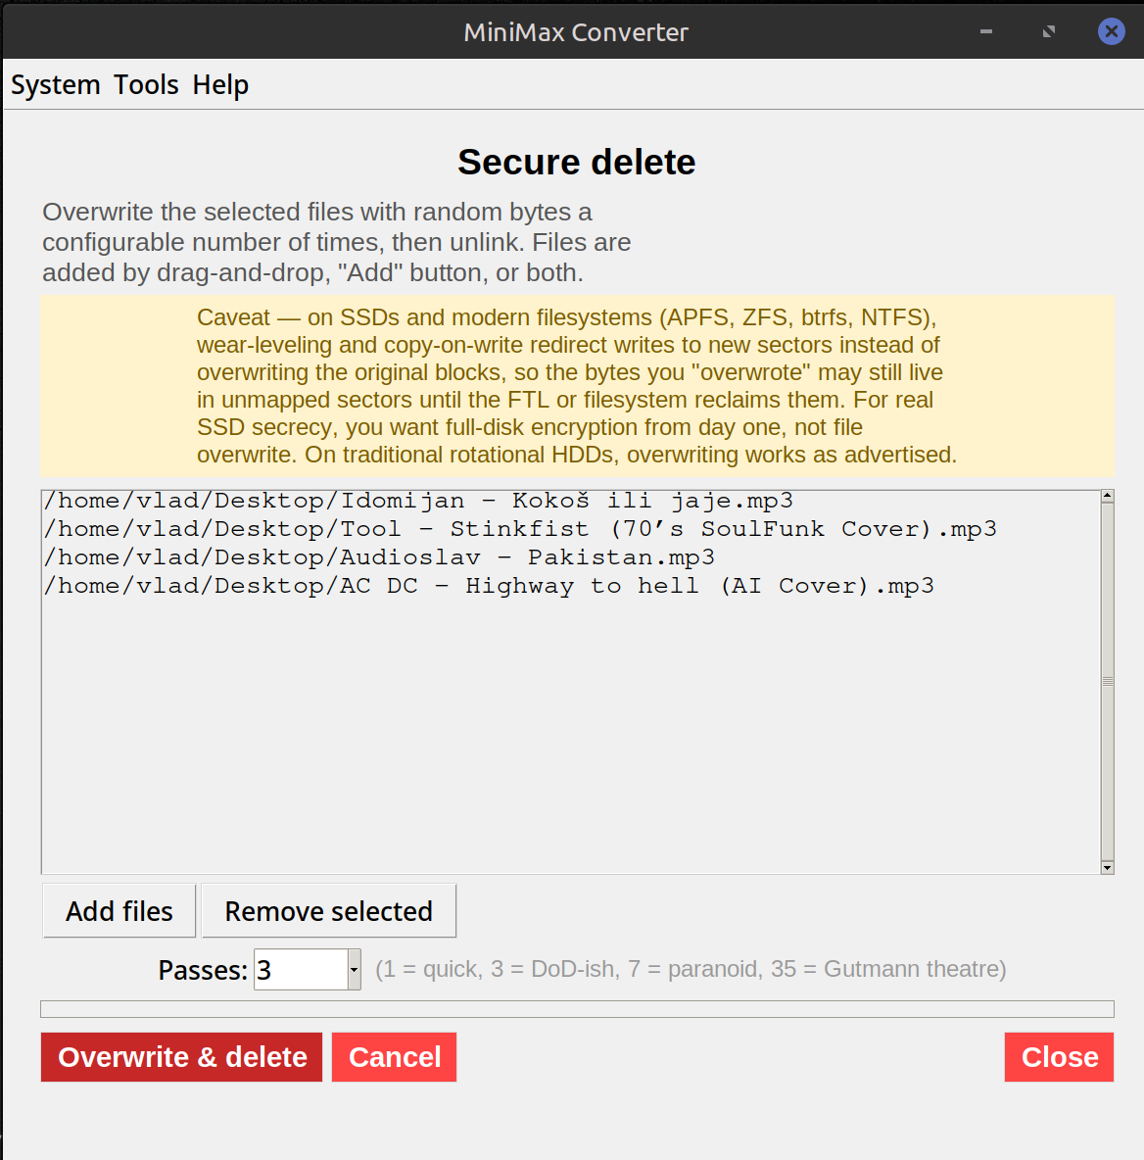1144x1160 pixels.
Task: Start Overwrite & delete
Action: tap(182, 1057)
